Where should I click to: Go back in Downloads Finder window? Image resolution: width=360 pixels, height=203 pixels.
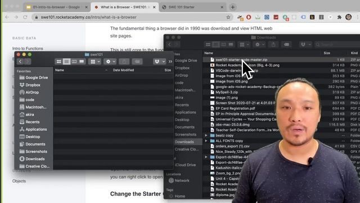click(169, 45)
